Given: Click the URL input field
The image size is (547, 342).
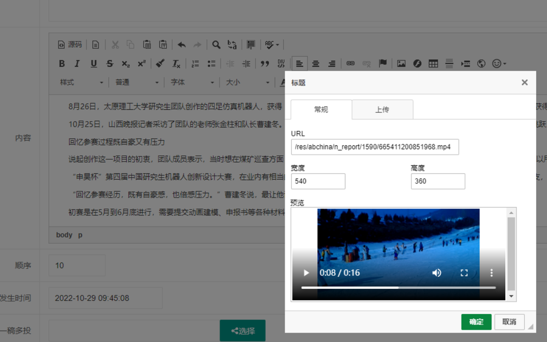Looking at the screenshot, I should (x=375, y=147).
